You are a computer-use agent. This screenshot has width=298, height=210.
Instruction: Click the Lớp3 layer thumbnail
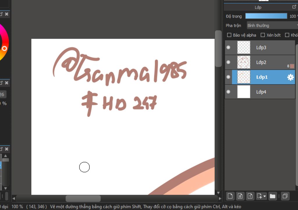(x=244, y=48)
